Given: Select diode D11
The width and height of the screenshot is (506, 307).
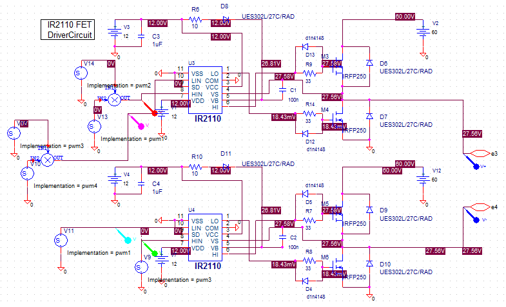Looking at the screenshot, I should pos(226,167).
